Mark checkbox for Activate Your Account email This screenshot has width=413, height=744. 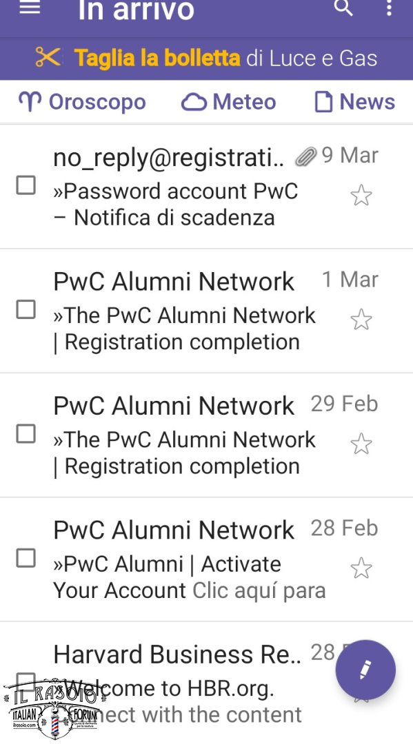[x=26, y=558]
